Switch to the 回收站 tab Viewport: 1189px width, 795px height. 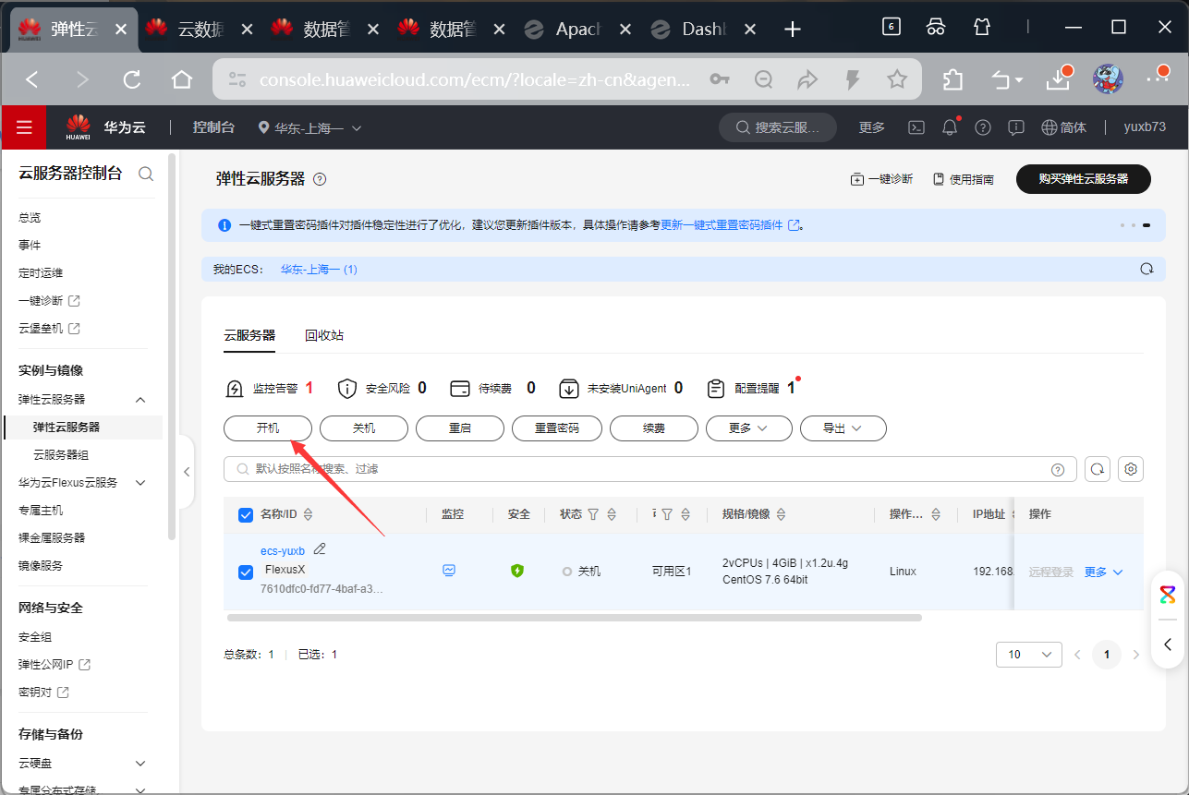324,335
